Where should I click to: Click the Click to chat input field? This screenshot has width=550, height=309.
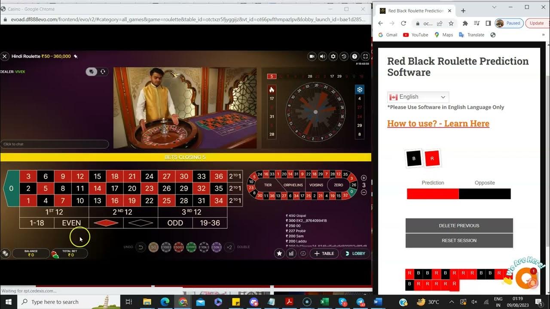coord(55,144)
